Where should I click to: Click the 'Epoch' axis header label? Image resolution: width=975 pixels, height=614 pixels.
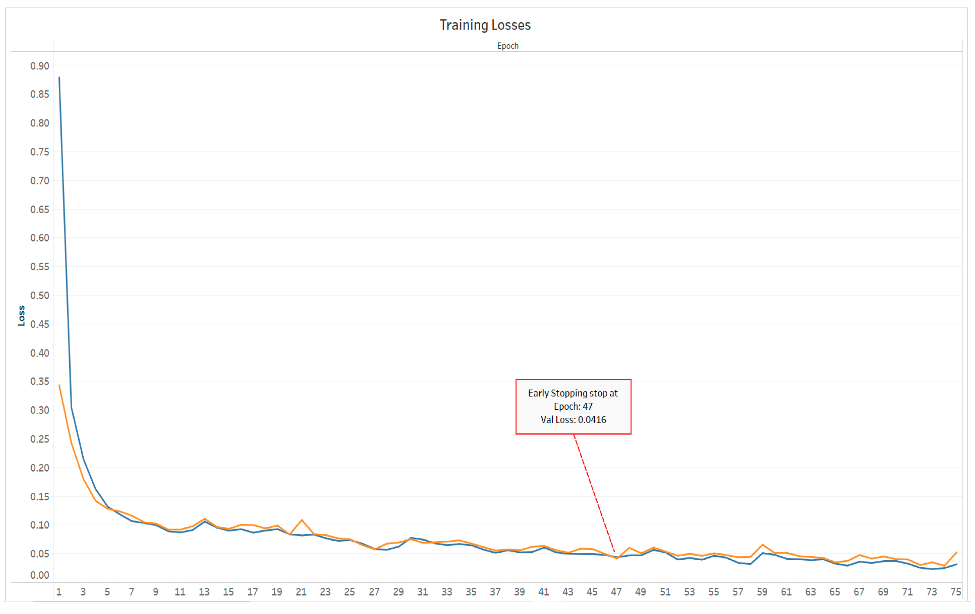coord(507,46)
